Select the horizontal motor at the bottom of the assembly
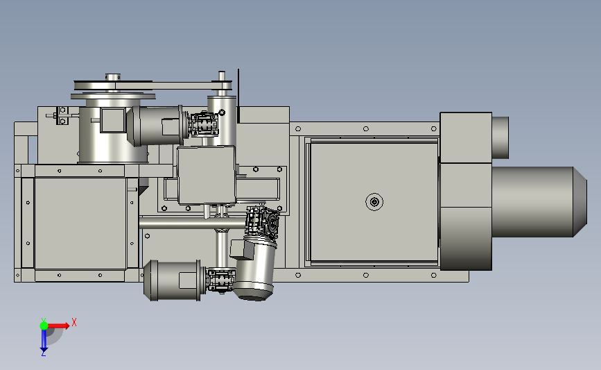The image size is (601, 370). click(172, 280)
